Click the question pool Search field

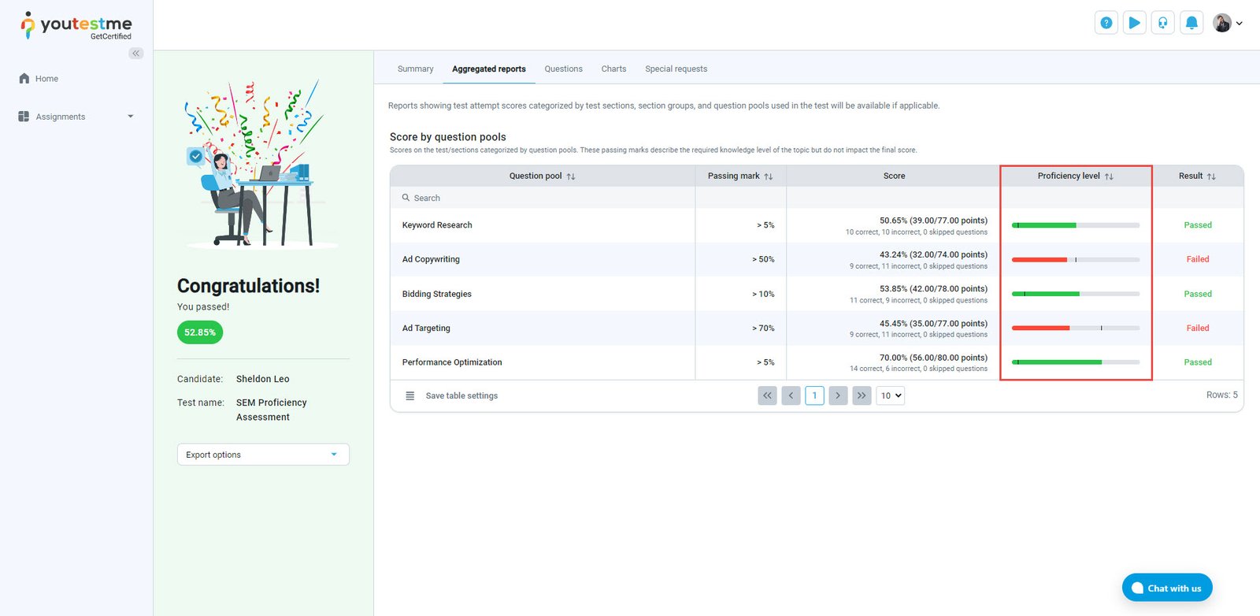pyautogui.click(x=543, y=198)
